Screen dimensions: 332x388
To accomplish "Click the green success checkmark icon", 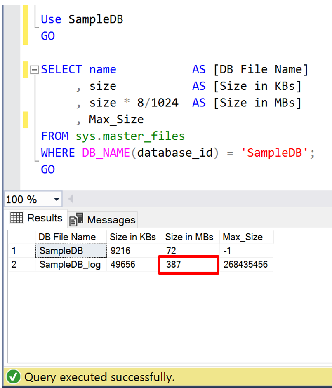I will click(x=14, y=377).
